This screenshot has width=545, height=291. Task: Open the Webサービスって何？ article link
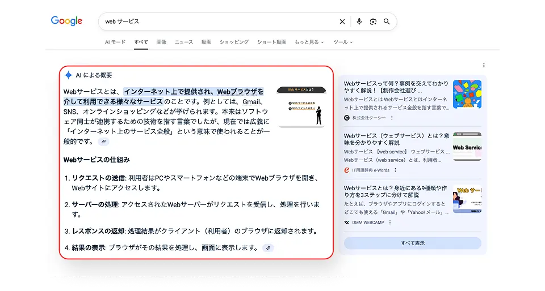point(396,87)
